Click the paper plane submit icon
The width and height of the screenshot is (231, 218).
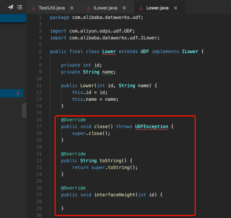pos(10,7)
